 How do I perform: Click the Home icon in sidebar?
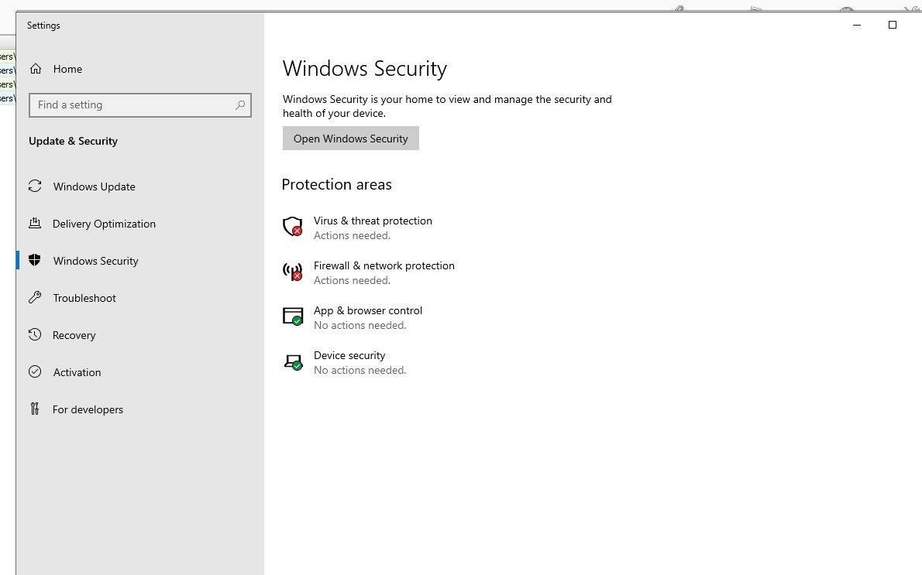click(36, 69)
